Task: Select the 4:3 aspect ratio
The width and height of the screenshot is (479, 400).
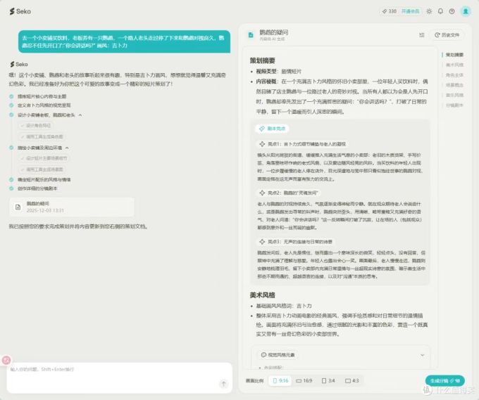Action: pyautogui.click(x=352, y=381)
